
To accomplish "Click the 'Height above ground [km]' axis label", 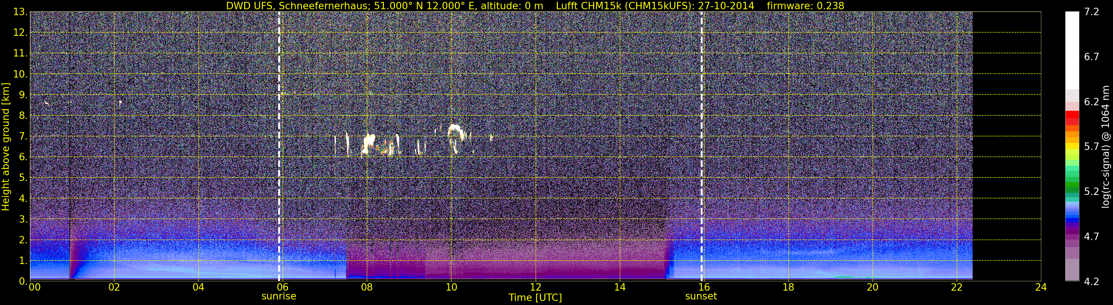I will coord(6,147).
